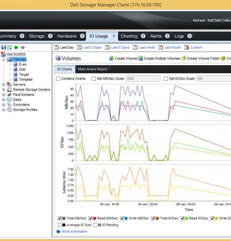231x241 pixels.
Task: Expand the Servers tree node
Action: [3, 84]
